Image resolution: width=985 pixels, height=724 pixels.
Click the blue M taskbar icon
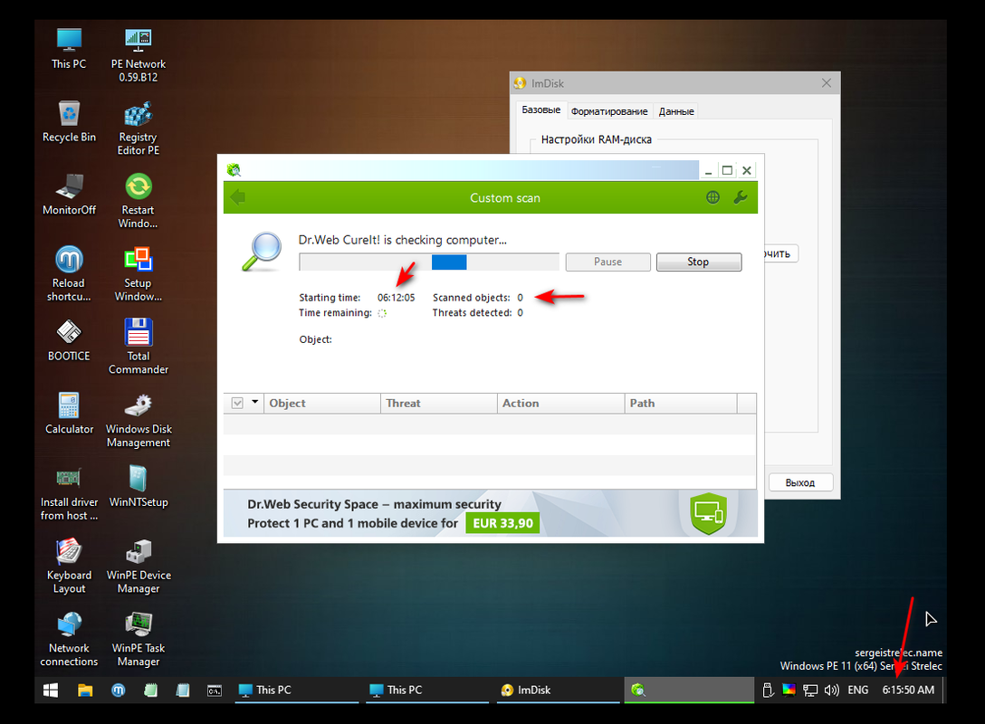tap(118, 691)
